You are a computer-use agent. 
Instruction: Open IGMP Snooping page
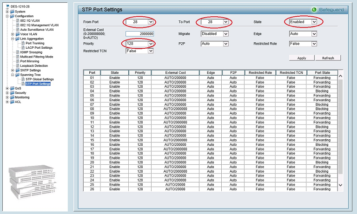(x=31, y=52)
